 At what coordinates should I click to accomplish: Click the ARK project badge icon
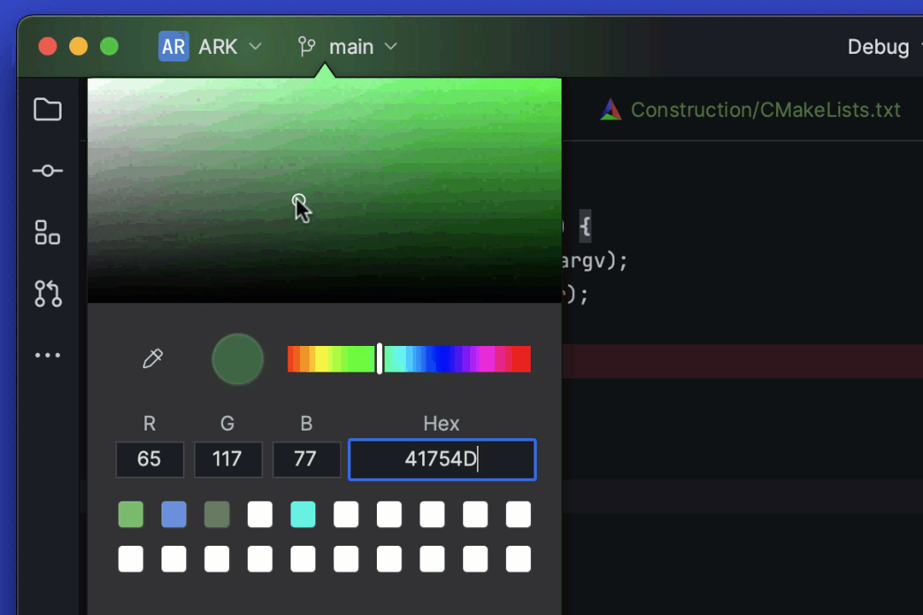pos(173,46)
